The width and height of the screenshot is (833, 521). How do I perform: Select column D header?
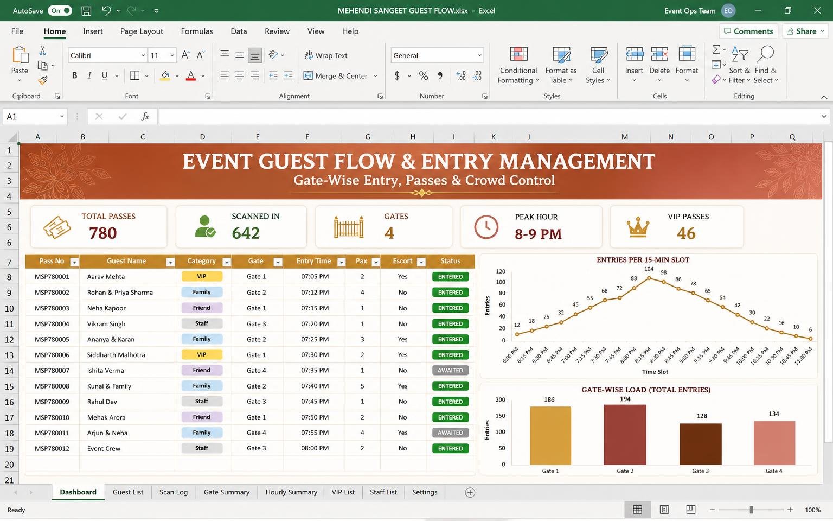pyautogui.click(x=202, y=137)
